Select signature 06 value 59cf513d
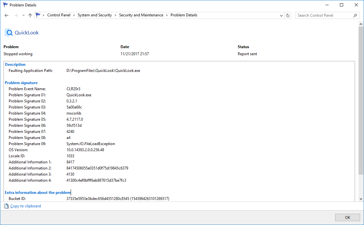Screen dimensions: 364x225 [x=74, y=125]
